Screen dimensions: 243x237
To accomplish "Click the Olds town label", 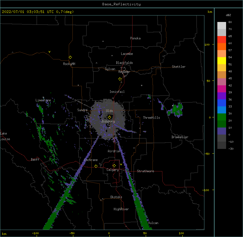I will pyautogui.click(x=109, y=111).
